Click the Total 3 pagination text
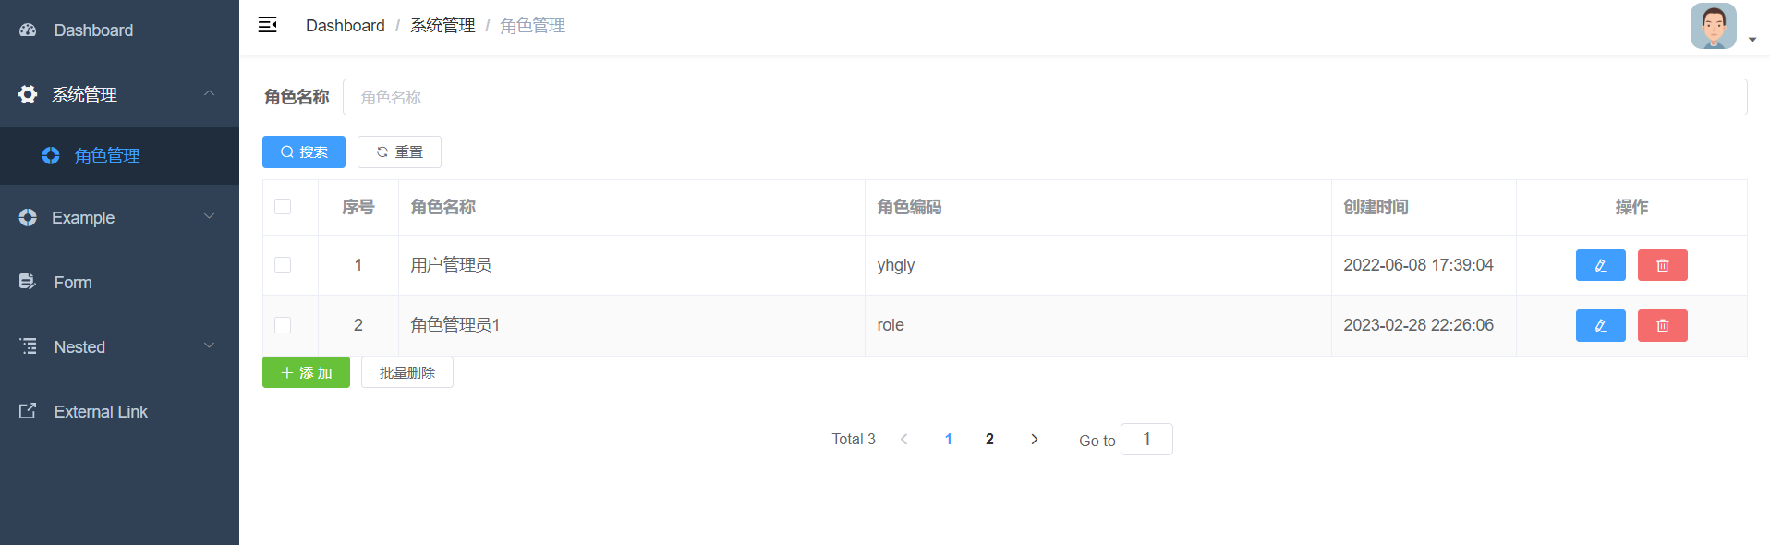Viewport: 1770px width, 545px height. 854,439
